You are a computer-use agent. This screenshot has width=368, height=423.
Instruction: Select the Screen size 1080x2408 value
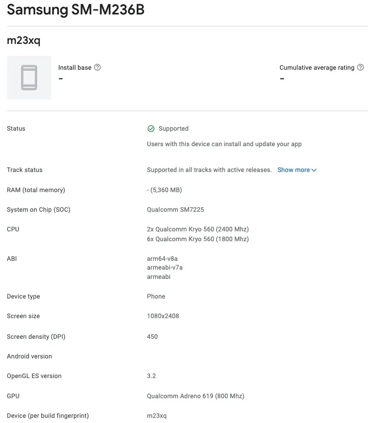163,316
